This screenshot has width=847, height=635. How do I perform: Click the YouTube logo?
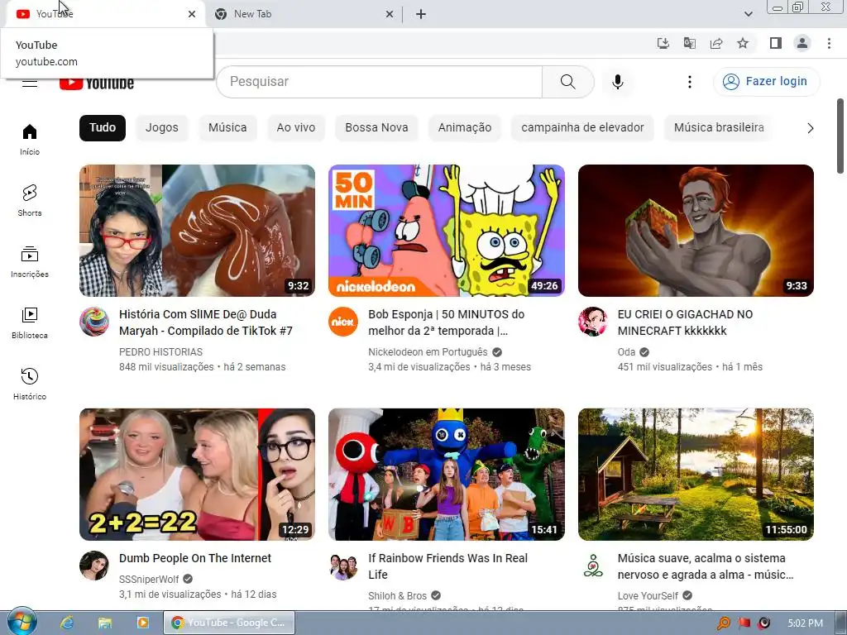pos(97,84)
